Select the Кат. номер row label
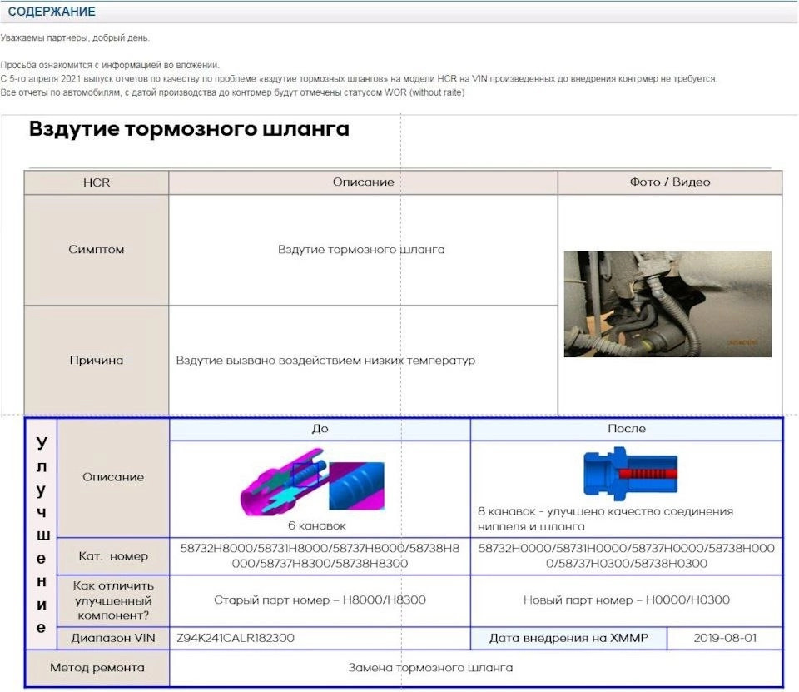This screenshot has height=692, width=799. tap(113, 556)
